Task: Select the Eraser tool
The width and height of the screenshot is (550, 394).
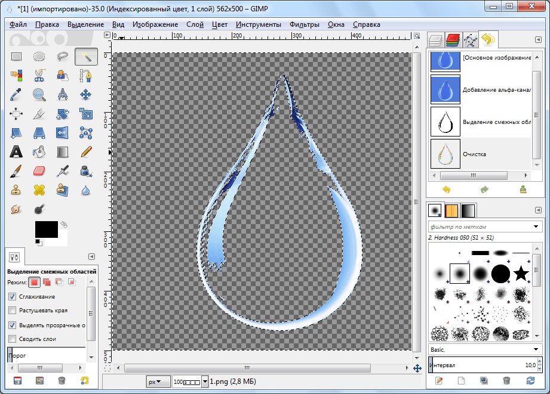Action: 39,171
